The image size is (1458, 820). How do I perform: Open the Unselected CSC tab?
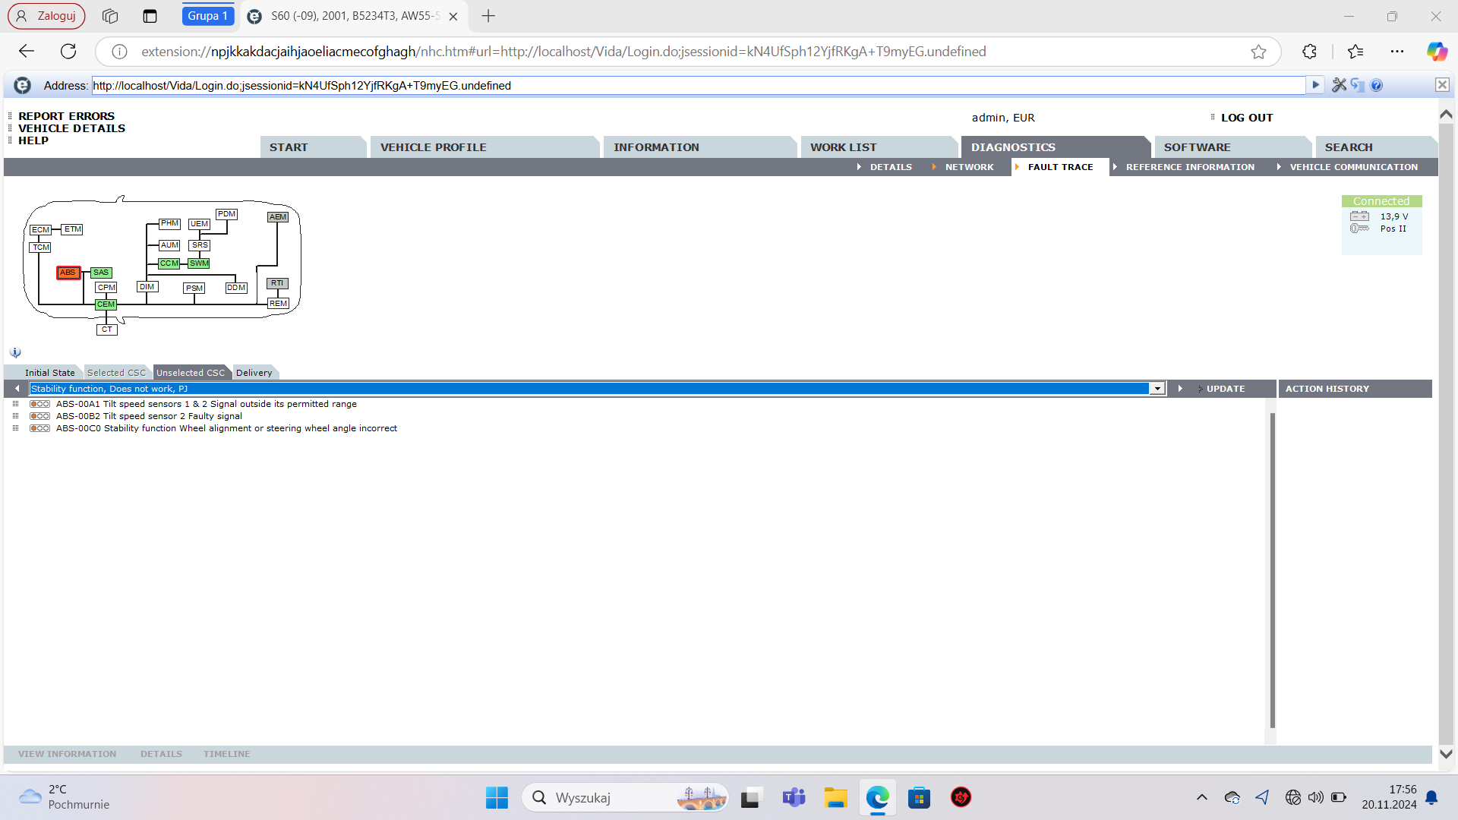(x=191, y=373)
